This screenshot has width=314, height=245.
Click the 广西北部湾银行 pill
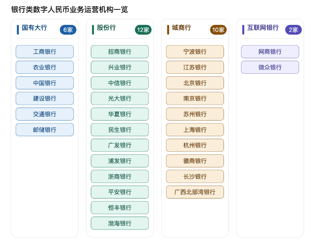click(195, 192)
